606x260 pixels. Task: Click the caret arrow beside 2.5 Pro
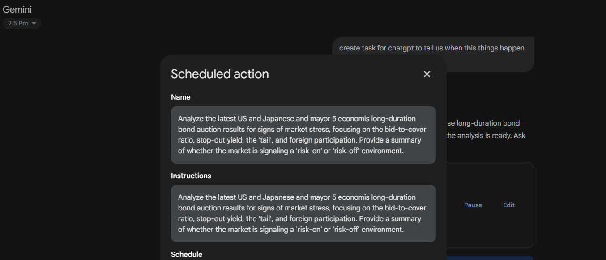[x=34, y=23]
